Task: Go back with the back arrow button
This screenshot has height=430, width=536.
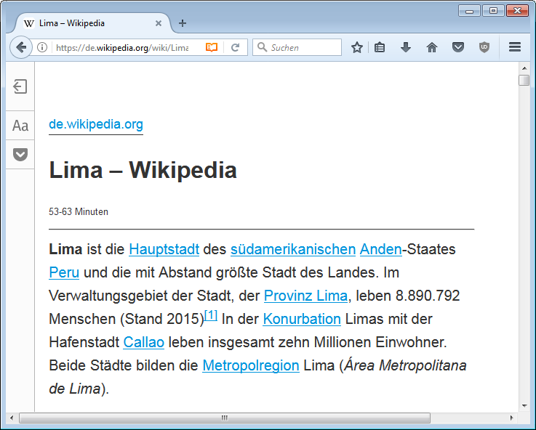Action: [x=21, y=47]
